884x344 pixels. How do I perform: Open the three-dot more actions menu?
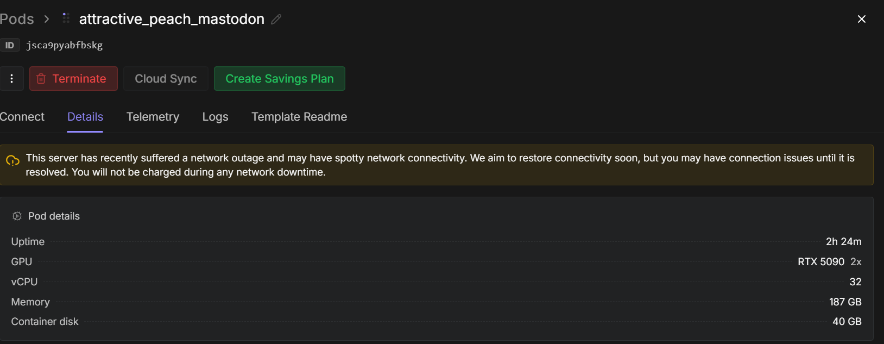click(11, 79)
